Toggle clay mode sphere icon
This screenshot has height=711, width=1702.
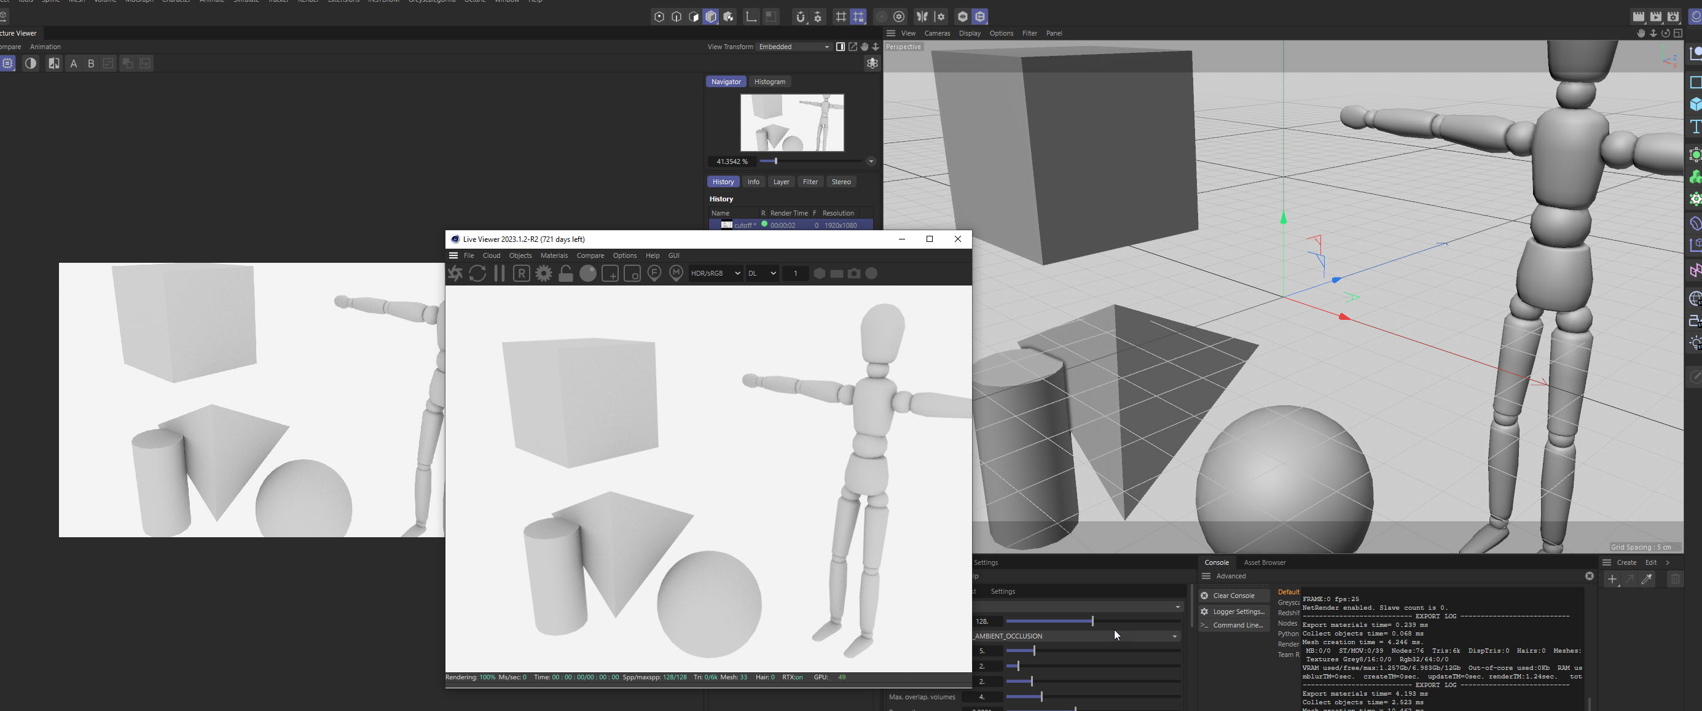(x=587, y=273)
